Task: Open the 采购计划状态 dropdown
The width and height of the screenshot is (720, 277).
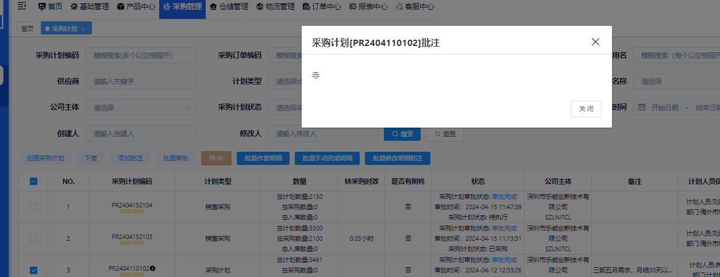Action: click(284, 107)
